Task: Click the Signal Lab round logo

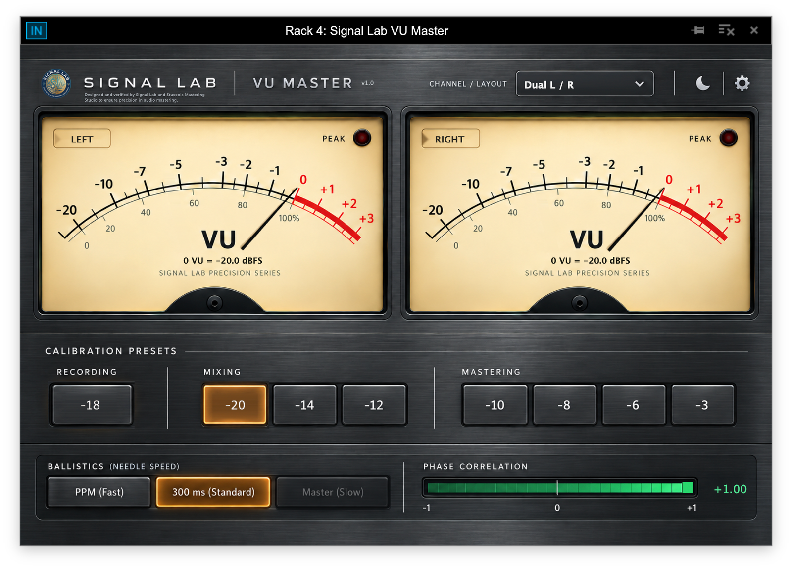Action: (x=56, y=84)
